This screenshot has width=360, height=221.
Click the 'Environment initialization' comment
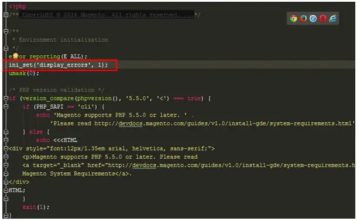click(x=63, y=40)
